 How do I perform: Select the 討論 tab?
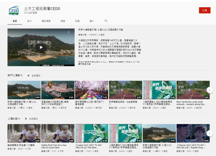click(77, 21)
